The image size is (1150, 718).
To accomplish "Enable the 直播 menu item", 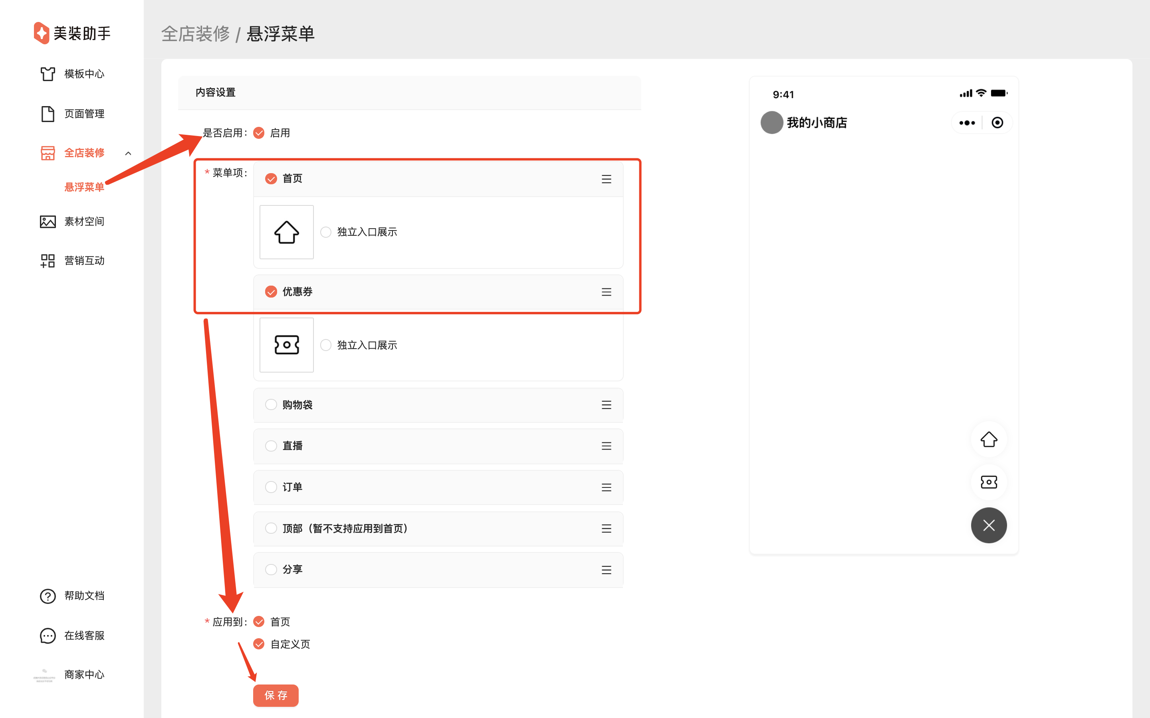I will click(x=271, y=446).
